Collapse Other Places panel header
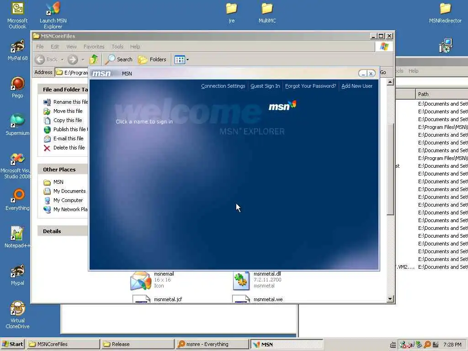 63,170
